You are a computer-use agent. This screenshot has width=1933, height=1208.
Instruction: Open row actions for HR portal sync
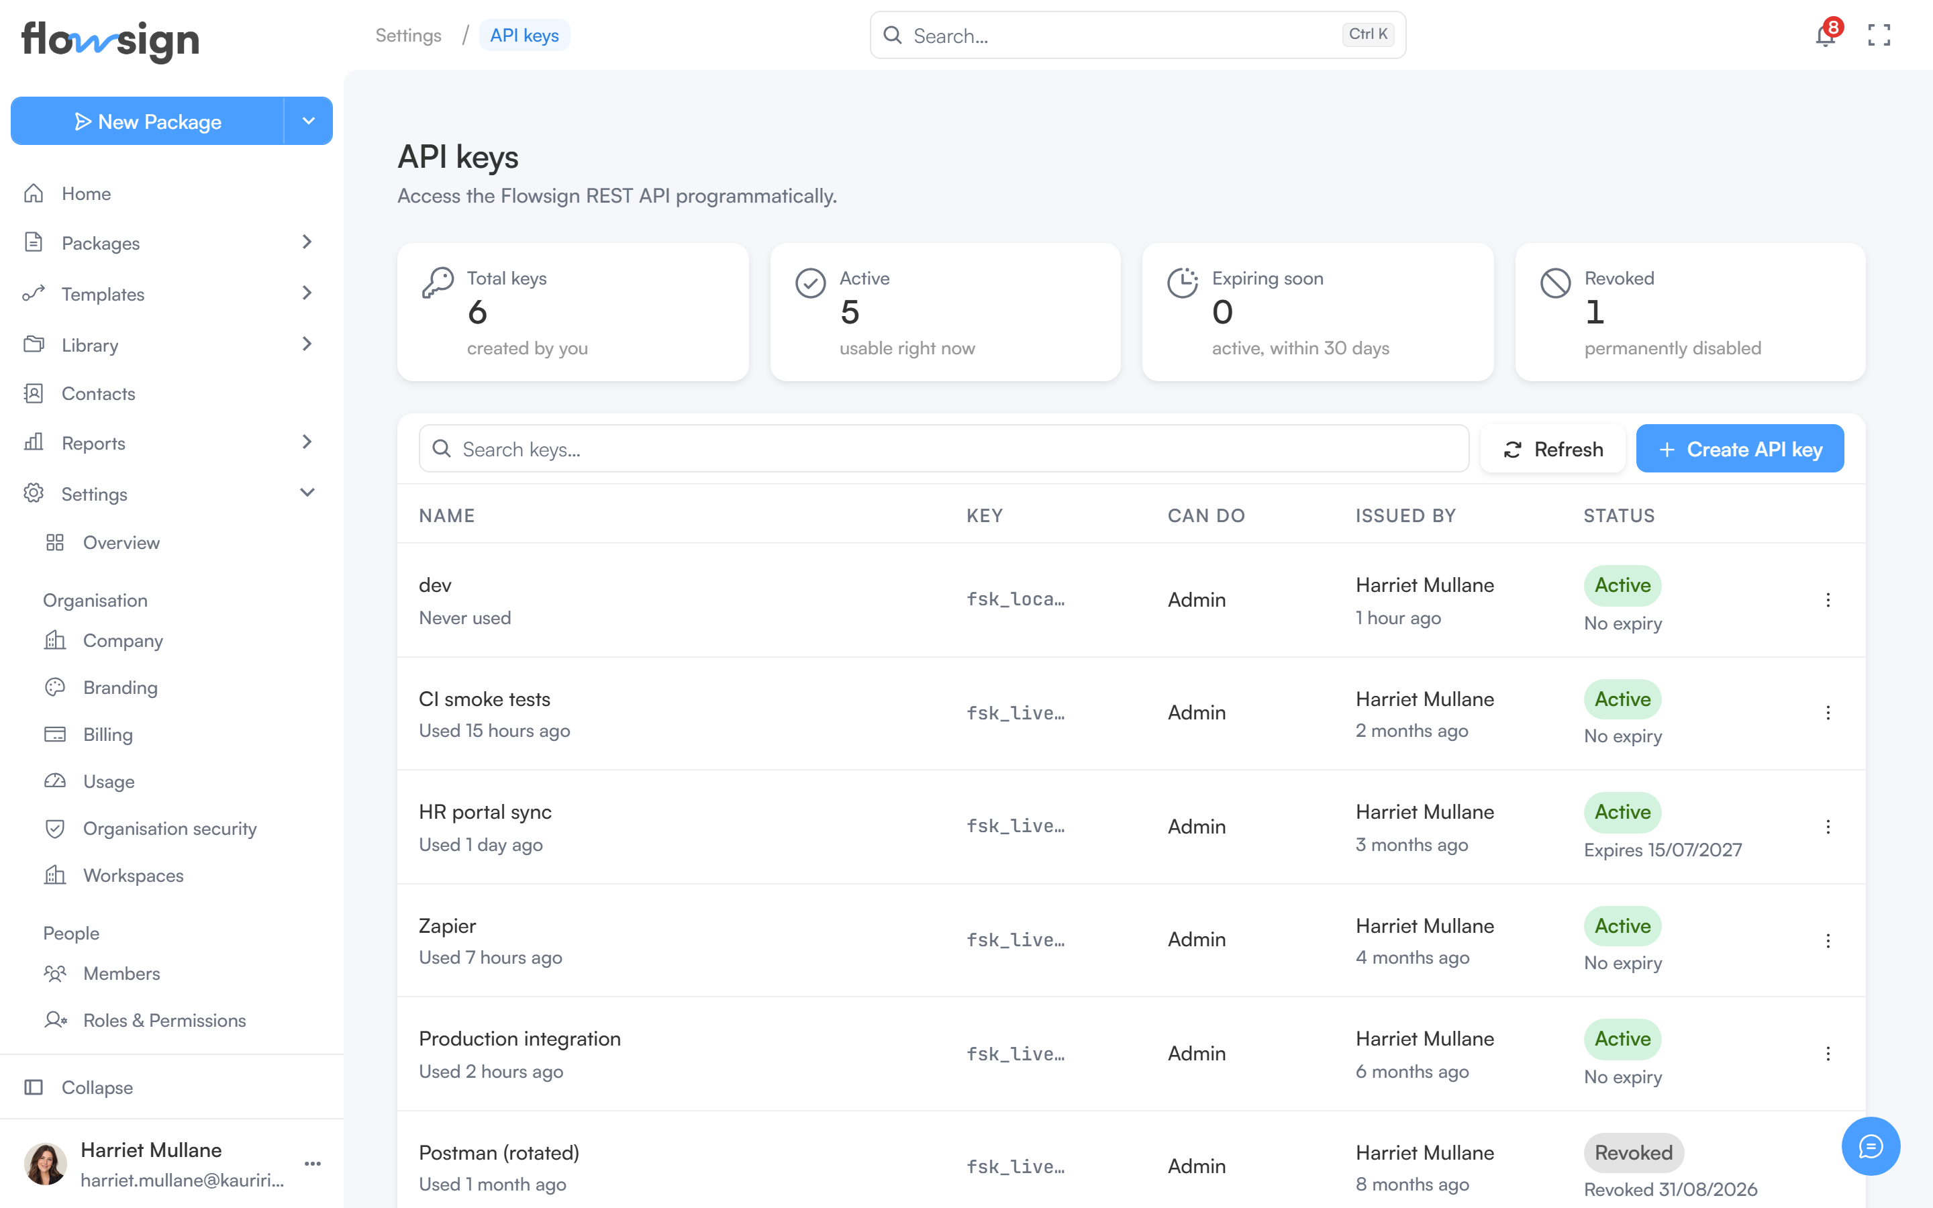click(1828, 827)
